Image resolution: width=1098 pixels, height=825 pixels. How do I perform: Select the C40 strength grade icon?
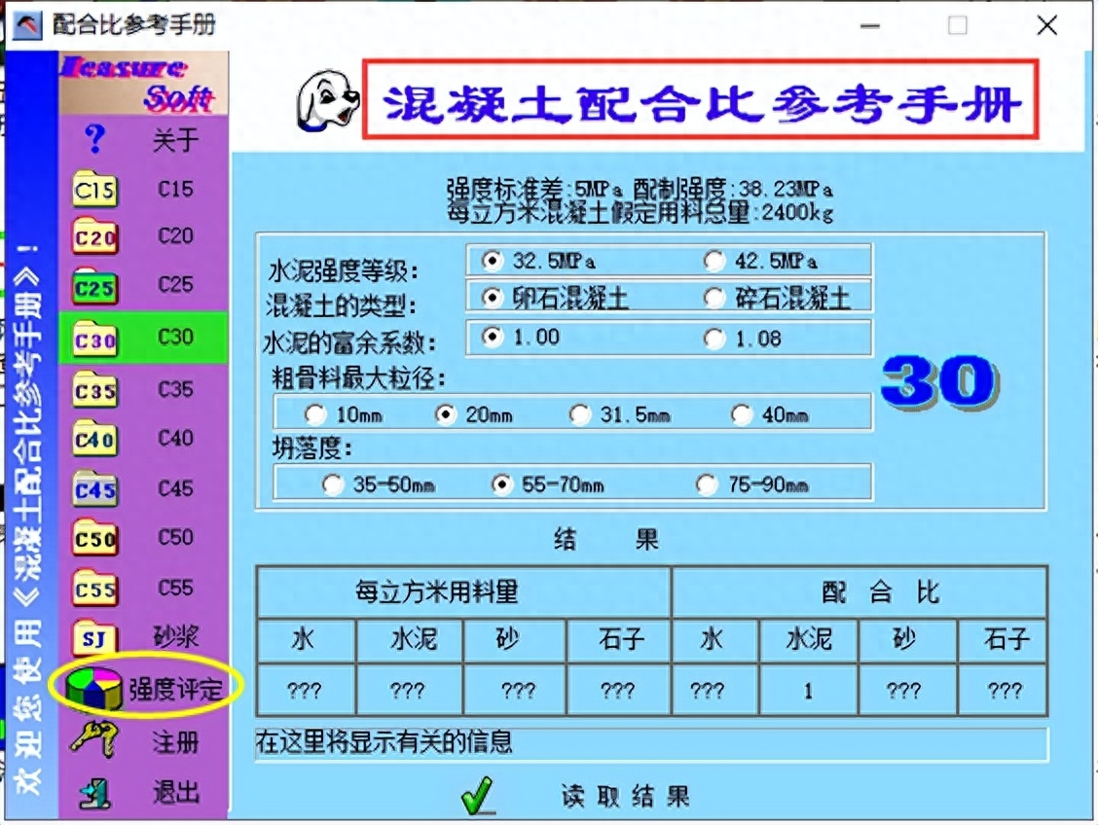point(92,439)
